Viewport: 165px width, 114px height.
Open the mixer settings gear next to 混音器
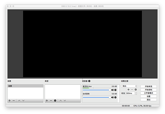pos(89,81)
